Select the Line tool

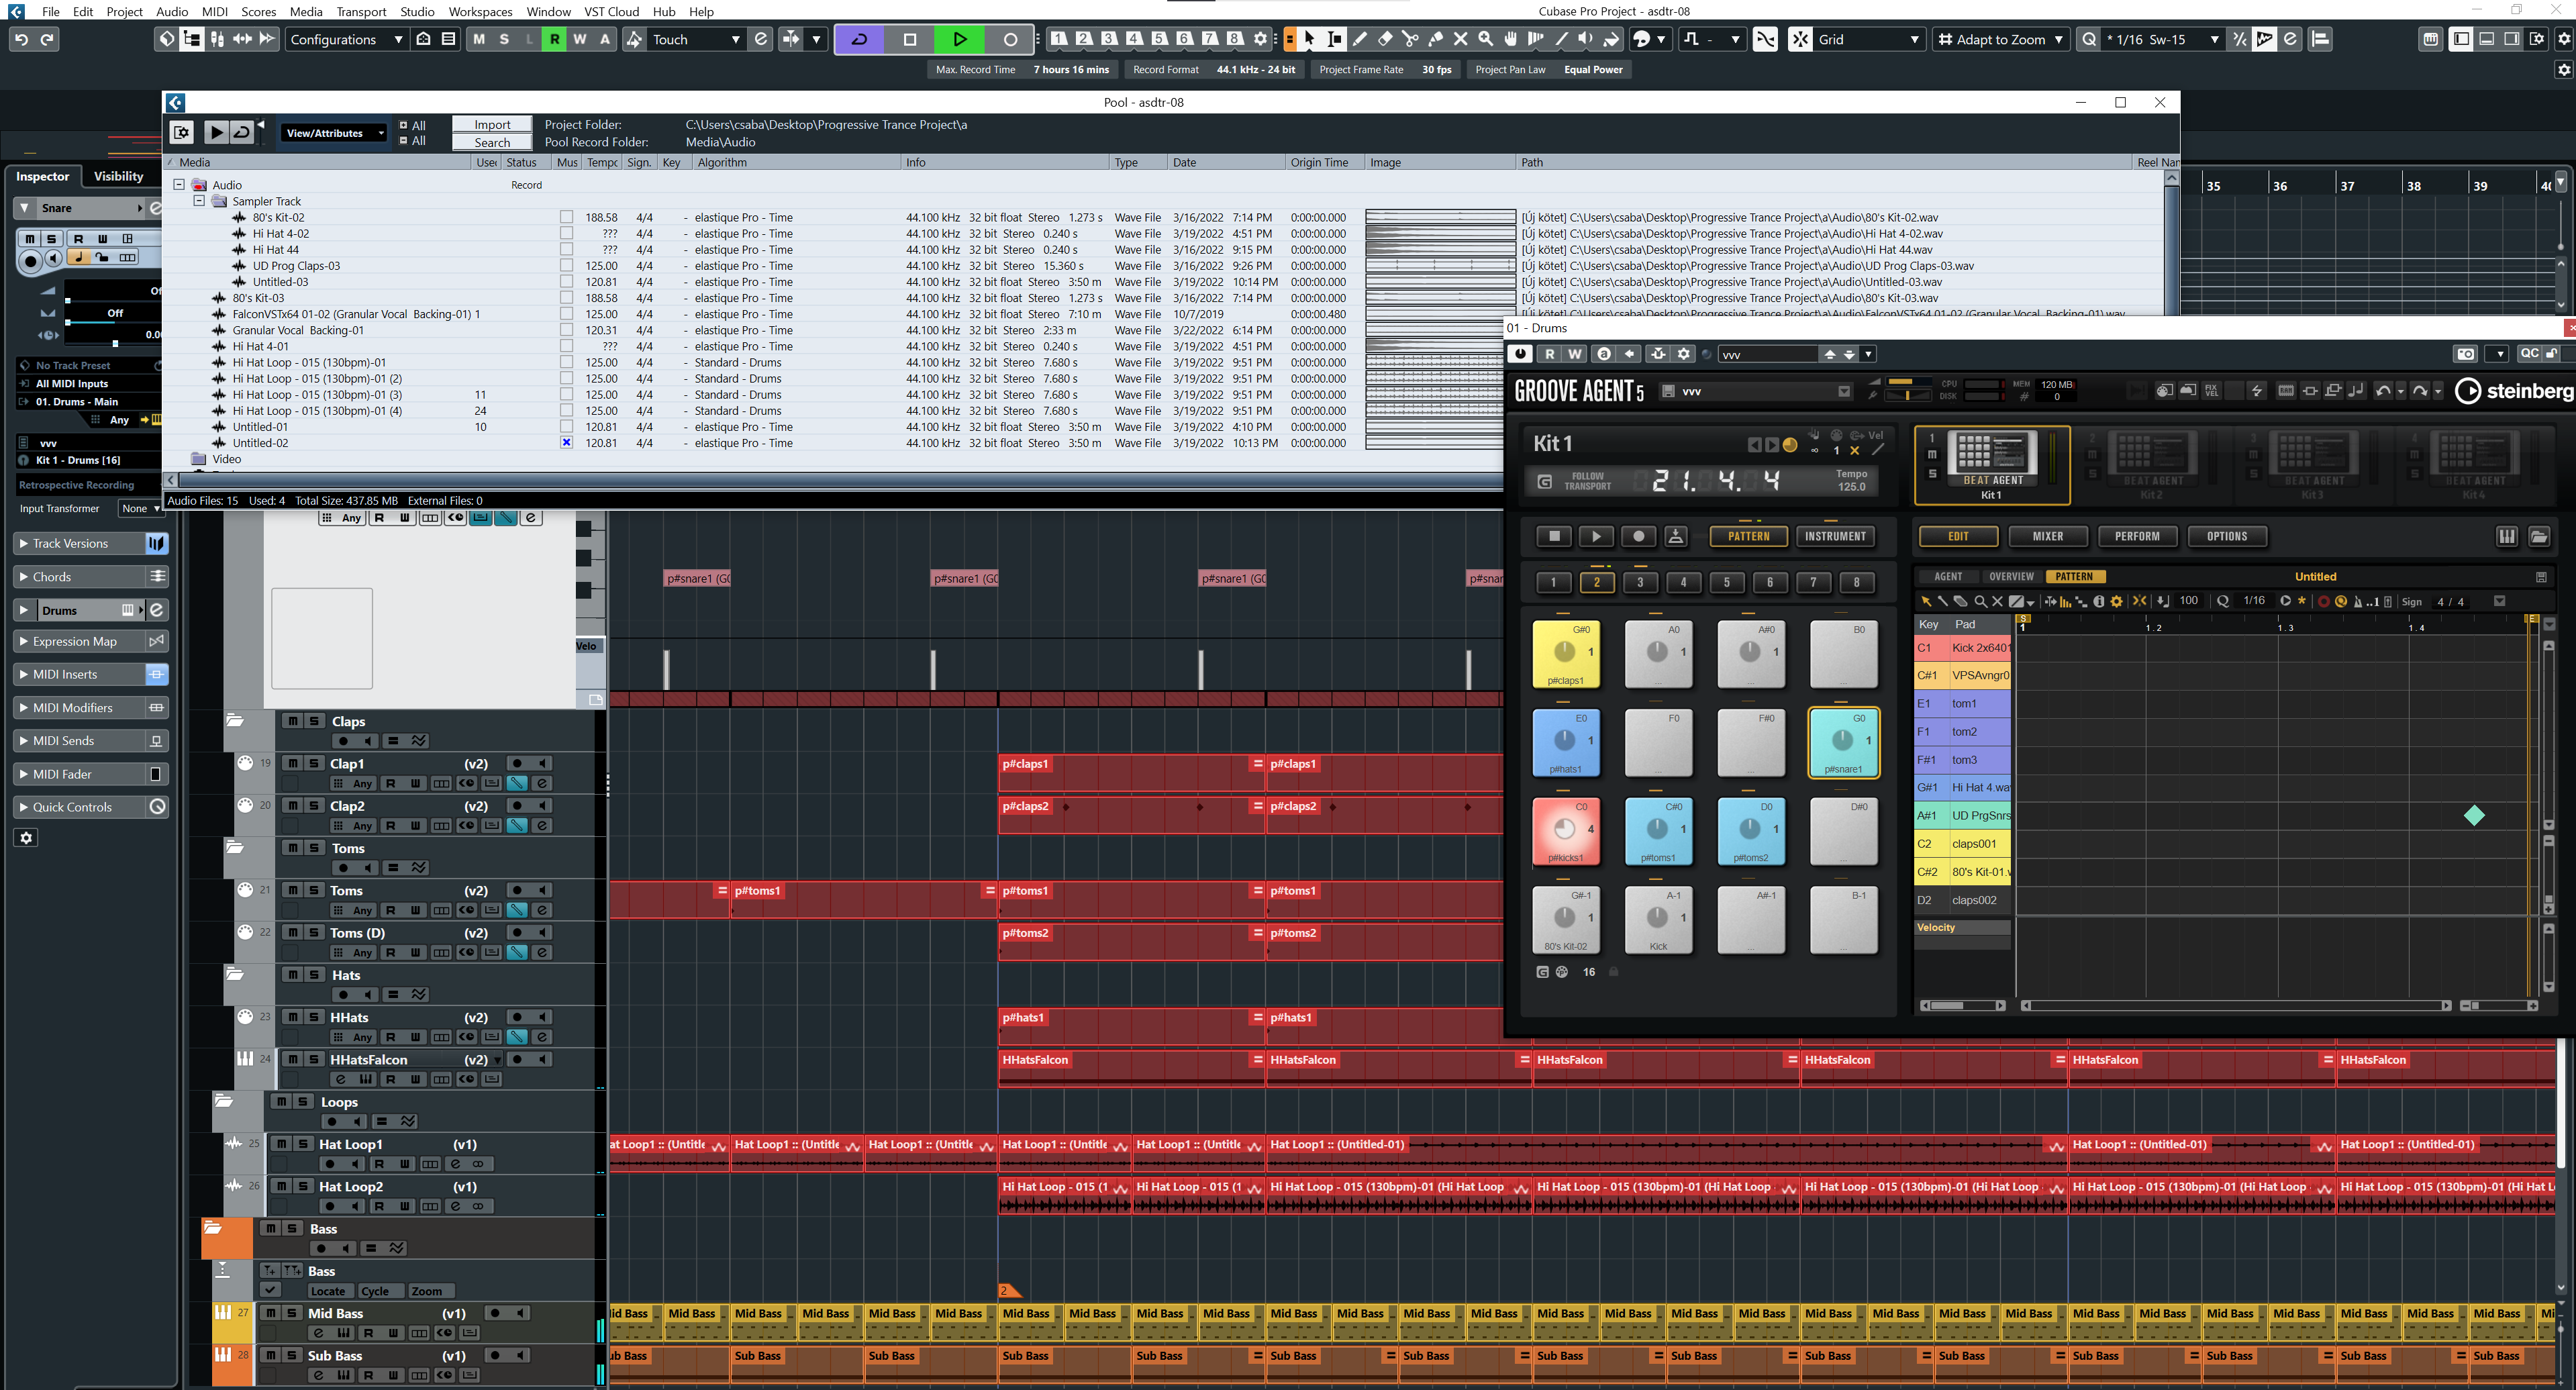click(x=1561, y=39)
